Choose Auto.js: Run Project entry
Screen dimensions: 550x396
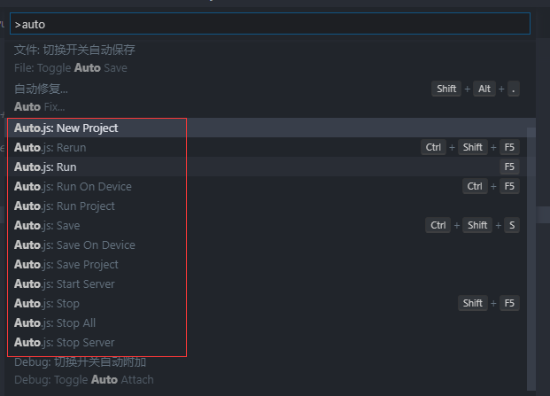(x=65, y=206)
